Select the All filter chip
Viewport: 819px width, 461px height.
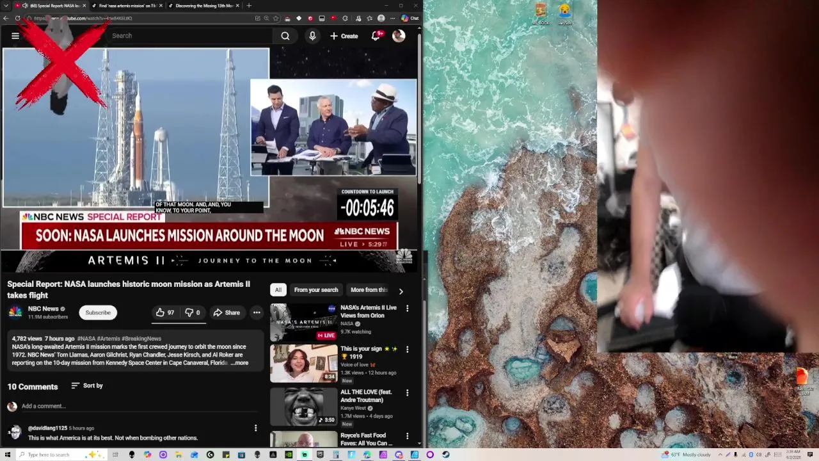pos(278,290)
